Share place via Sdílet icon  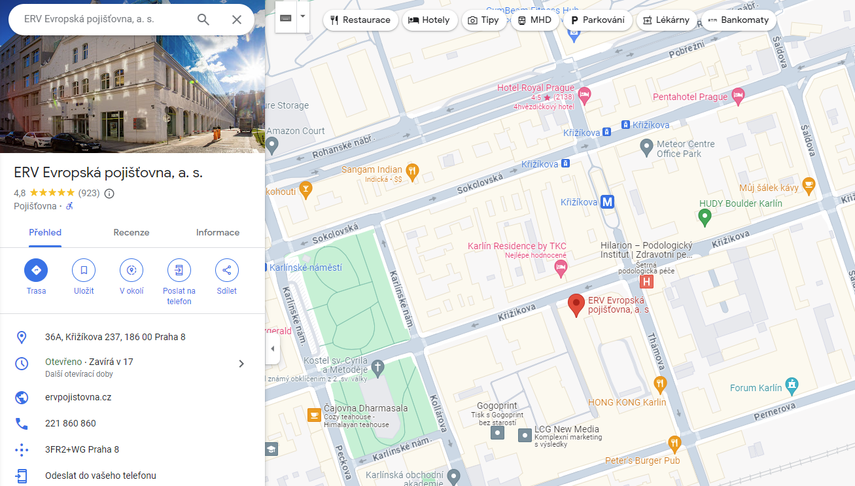pos(227,270)
